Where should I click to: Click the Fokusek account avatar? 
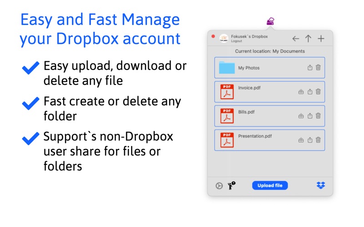tap(224, 38)
